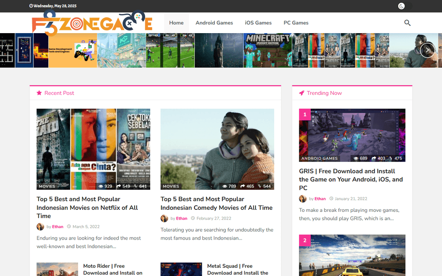Click the share icon showing 465
The image size is (442, 276).
tap(243, 186)
